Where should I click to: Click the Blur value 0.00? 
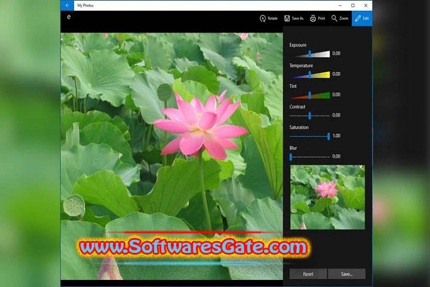336,156
